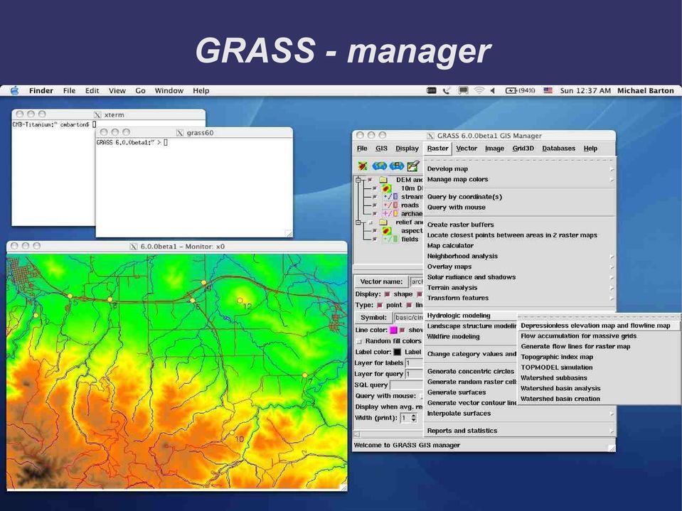Select the DEM group folder icon
This screenshot has width=682, height=511.
383,180
